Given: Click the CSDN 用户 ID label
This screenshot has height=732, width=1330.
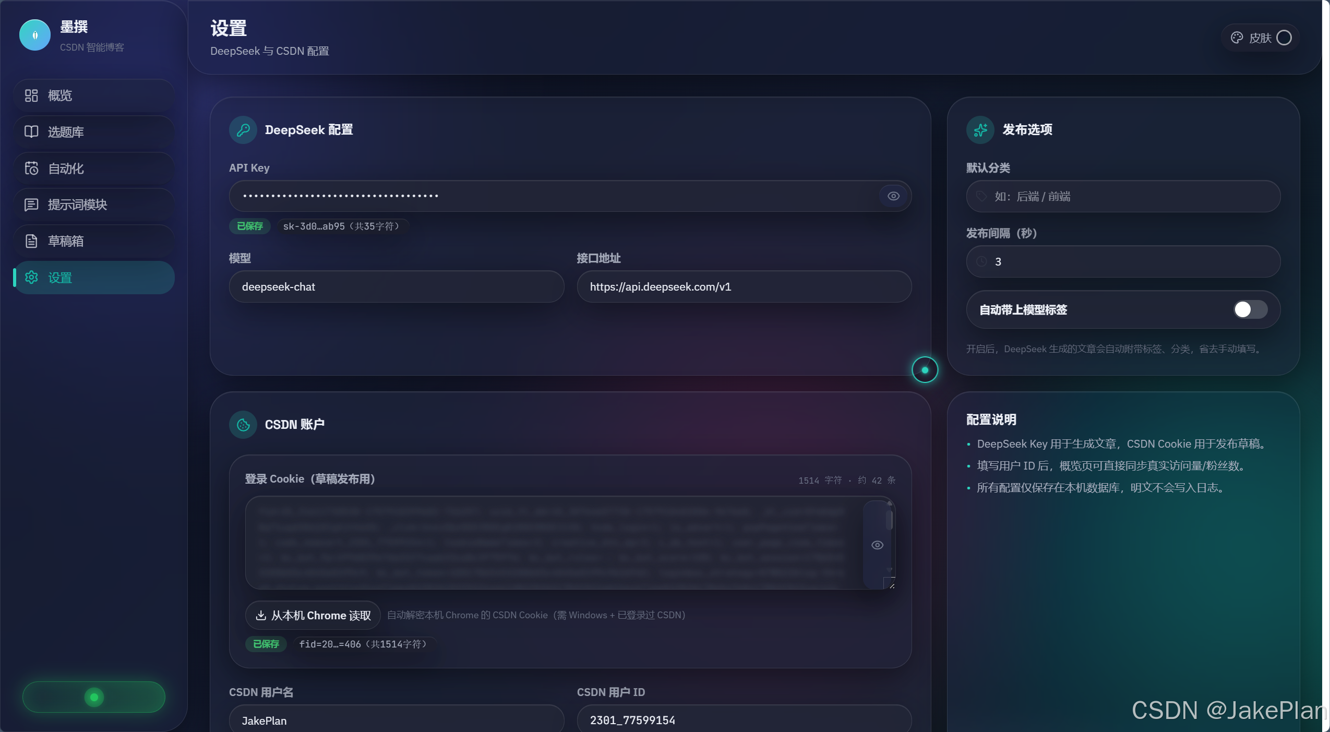Looking at the screenshot, I should (x=611, y=692).
